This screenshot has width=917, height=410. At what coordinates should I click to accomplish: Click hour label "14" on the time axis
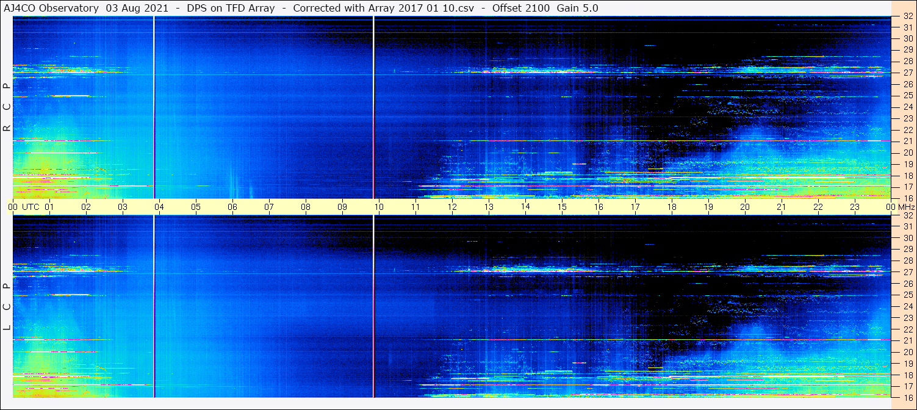pos(525,207)
